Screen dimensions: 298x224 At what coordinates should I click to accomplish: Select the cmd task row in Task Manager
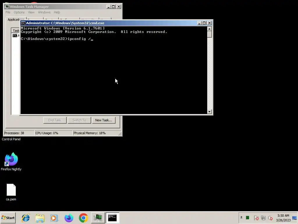tap(16, 36)
